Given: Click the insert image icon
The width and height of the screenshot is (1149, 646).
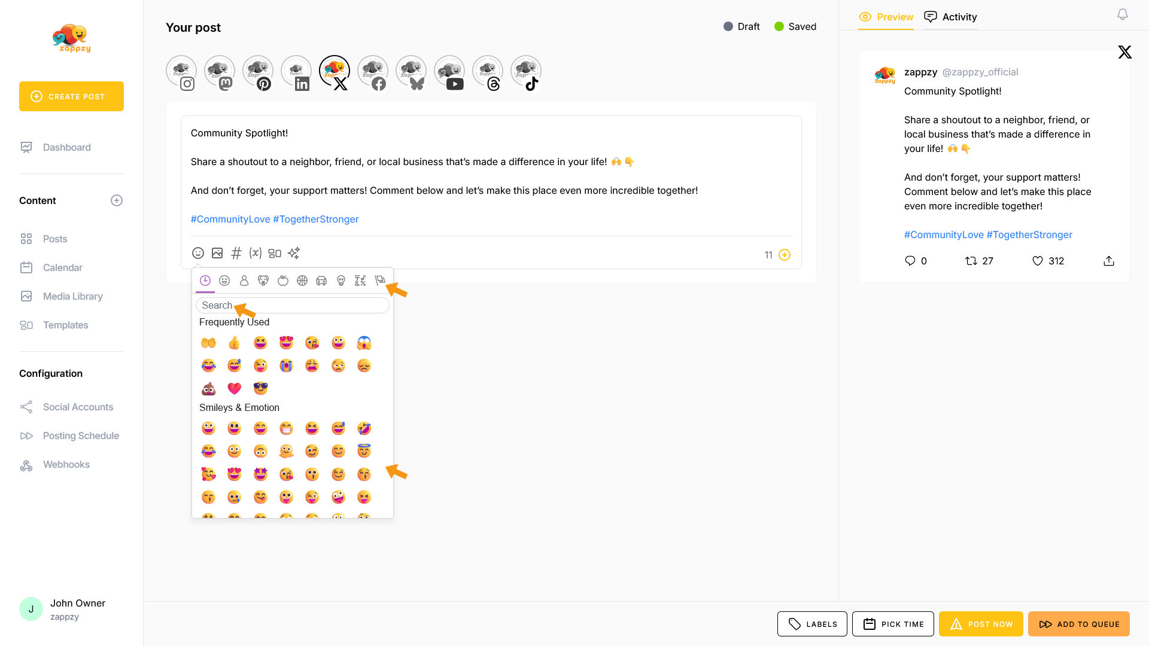Looking at the screenshot, I should coord(217,253).
